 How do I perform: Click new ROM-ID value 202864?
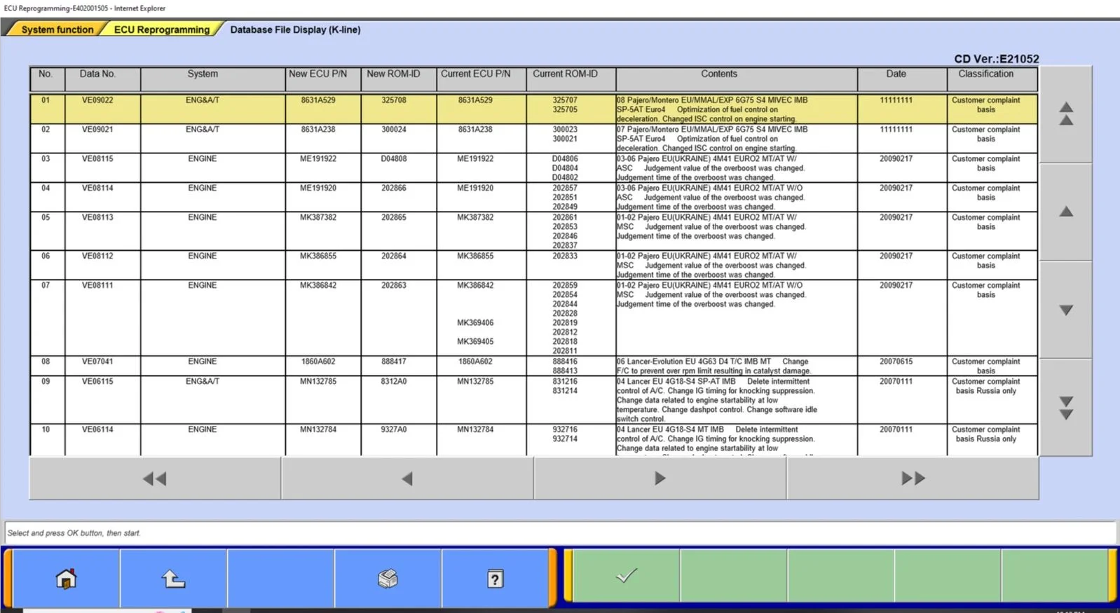coord(394,256)
